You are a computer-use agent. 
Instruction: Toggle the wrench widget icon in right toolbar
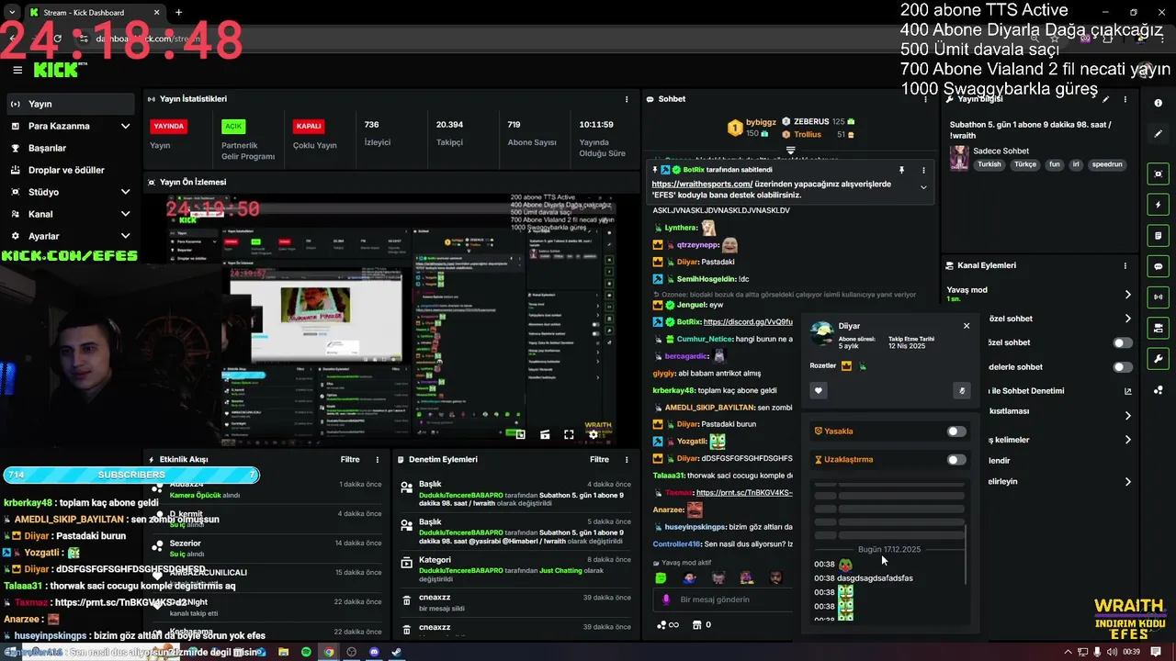[1159, 358]
